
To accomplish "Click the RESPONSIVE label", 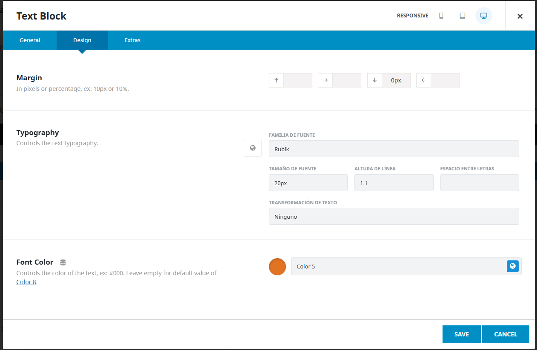I will click(413, 16).
